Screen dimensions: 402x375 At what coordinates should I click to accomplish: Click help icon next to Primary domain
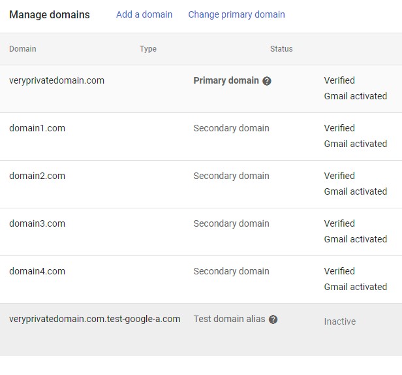[267, 81]
